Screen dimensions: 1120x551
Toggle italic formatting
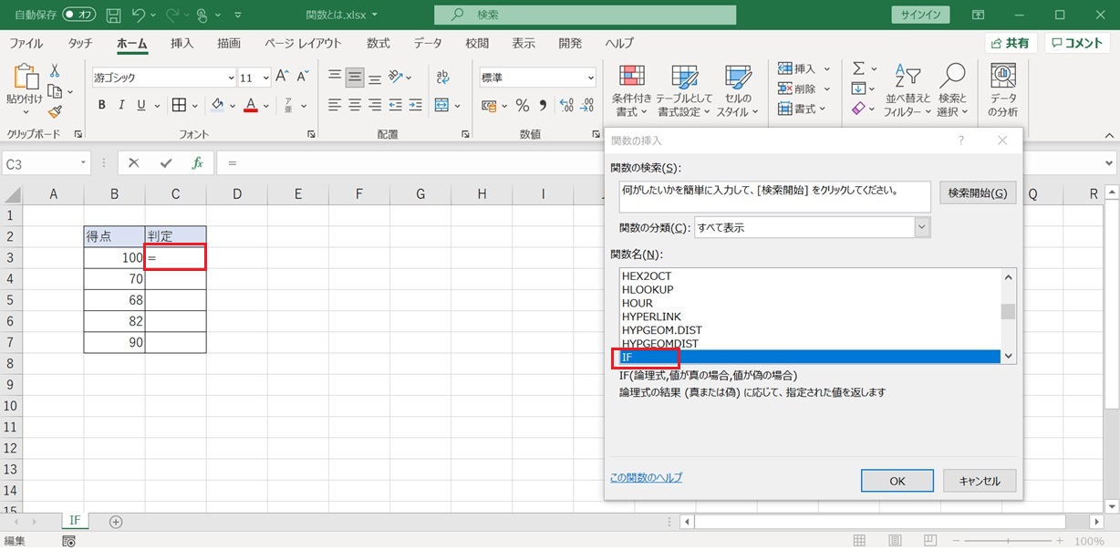122,106
